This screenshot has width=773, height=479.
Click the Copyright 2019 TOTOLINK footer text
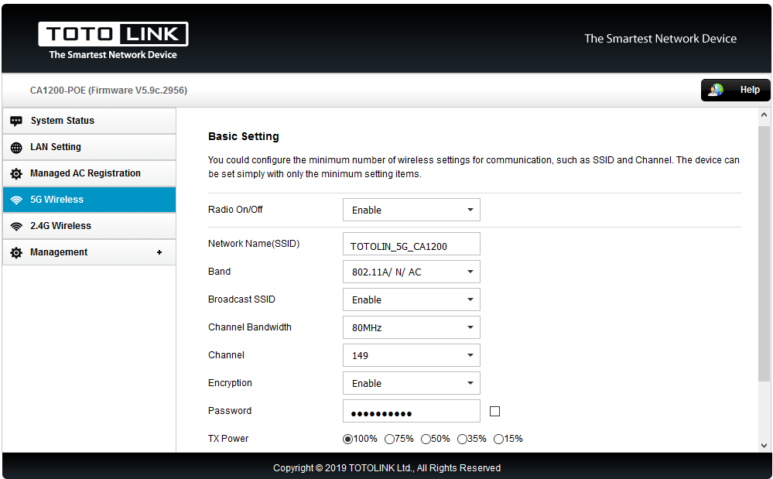pos(387,467)
